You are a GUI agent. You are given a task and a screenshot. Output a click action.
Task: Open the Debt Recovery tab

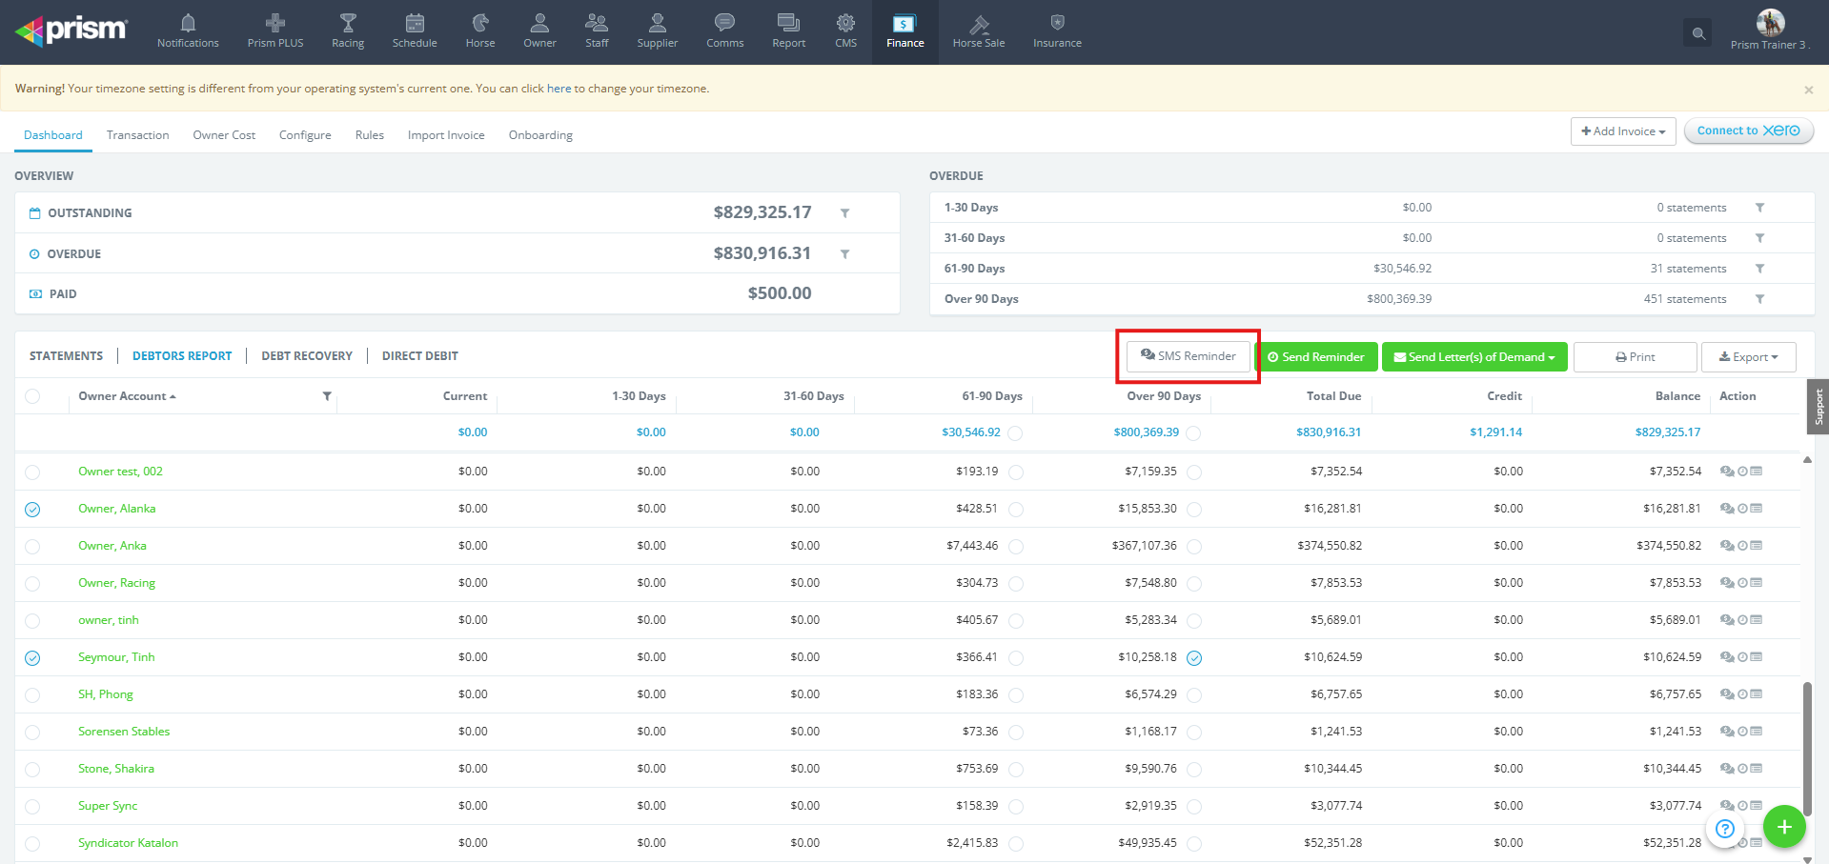(x=307, y=356)
